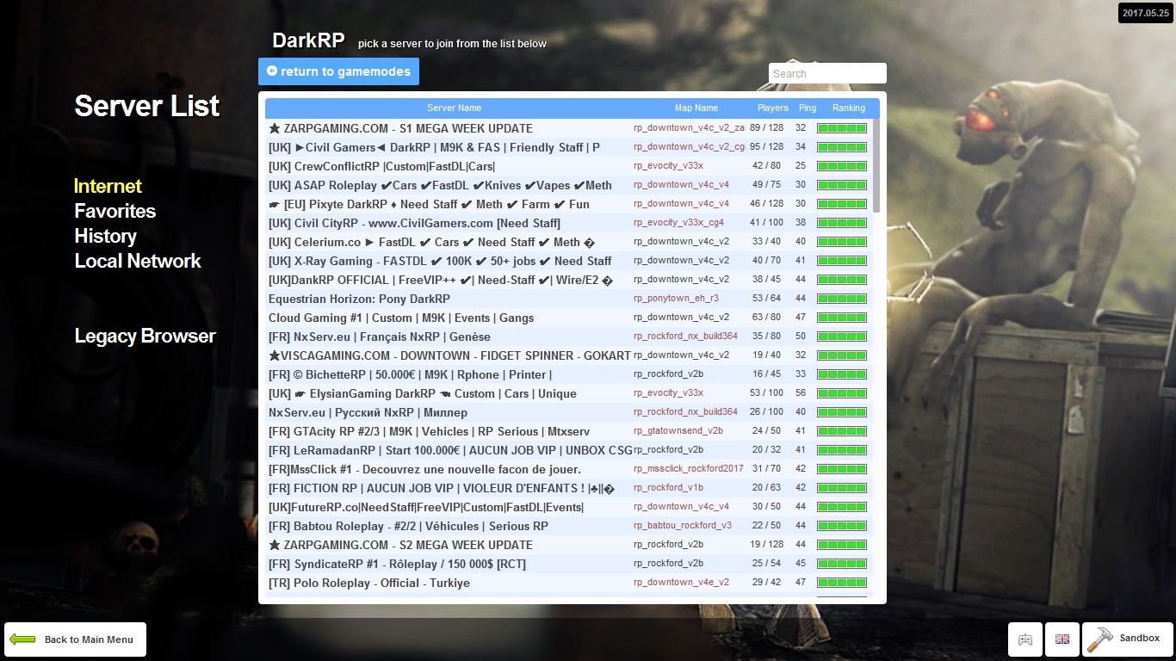This screenshot has width=1176, height=661.
Task: Select NxServ.eu Русский NxRP server
Action: point(568,412)
